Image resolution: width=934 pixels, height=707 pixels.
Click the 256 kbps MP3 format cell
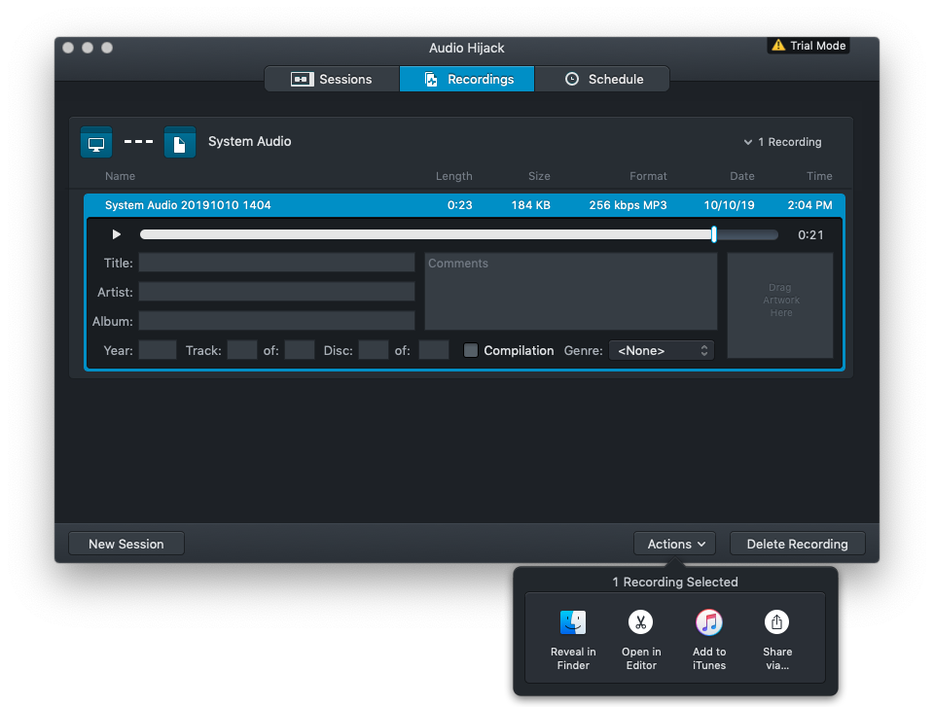[628, 205]
